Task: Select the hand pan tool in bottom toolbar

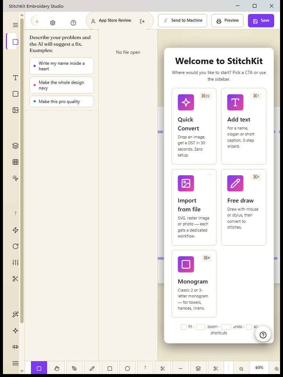Action: coord(57,368)
